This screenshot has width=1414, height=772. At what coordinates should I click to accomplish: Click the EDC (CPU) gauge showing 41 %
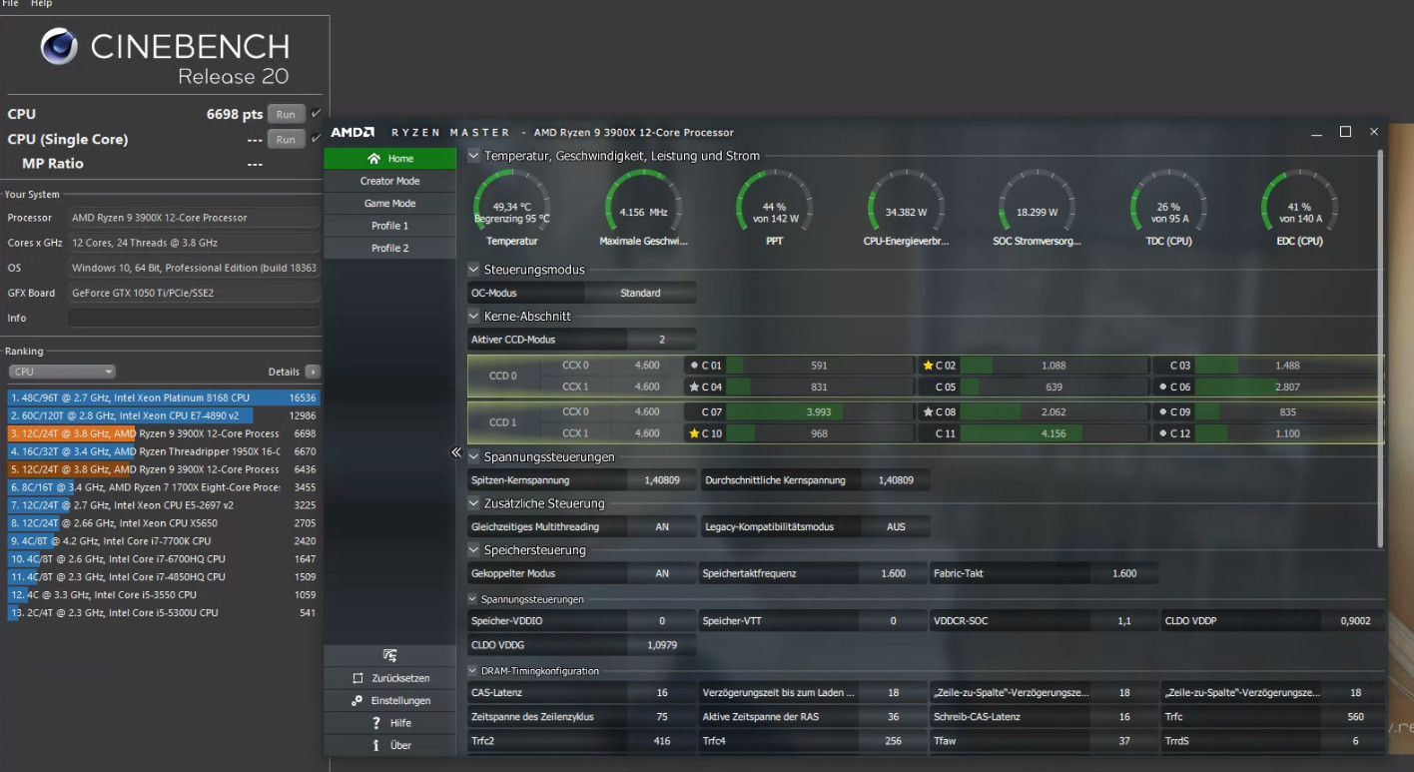[x=1299, y=207]
